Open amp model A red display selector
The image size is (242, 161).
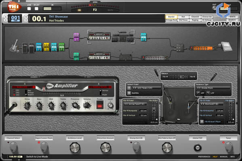23,87
